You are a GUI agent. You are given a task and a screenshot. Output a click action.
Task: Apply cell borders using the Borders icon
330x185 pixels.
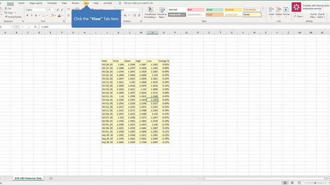pyautogui.click(x=44, y=15)
